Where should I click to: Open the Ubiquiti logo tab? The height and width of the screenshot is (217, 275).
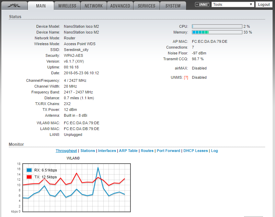click(14, 6)
